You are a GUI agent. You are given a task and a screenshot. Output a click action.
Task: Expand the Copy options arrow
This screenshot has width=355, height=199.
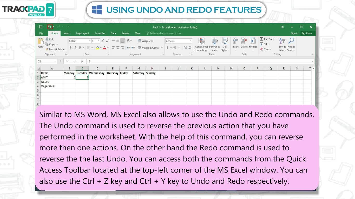click(57, 44)
